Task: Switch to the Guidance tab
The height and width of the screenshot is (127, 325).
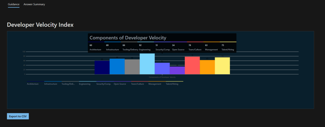Action: pos(14,4)
